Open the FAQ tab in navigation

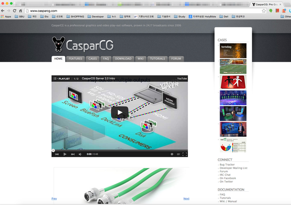(106, 59)
